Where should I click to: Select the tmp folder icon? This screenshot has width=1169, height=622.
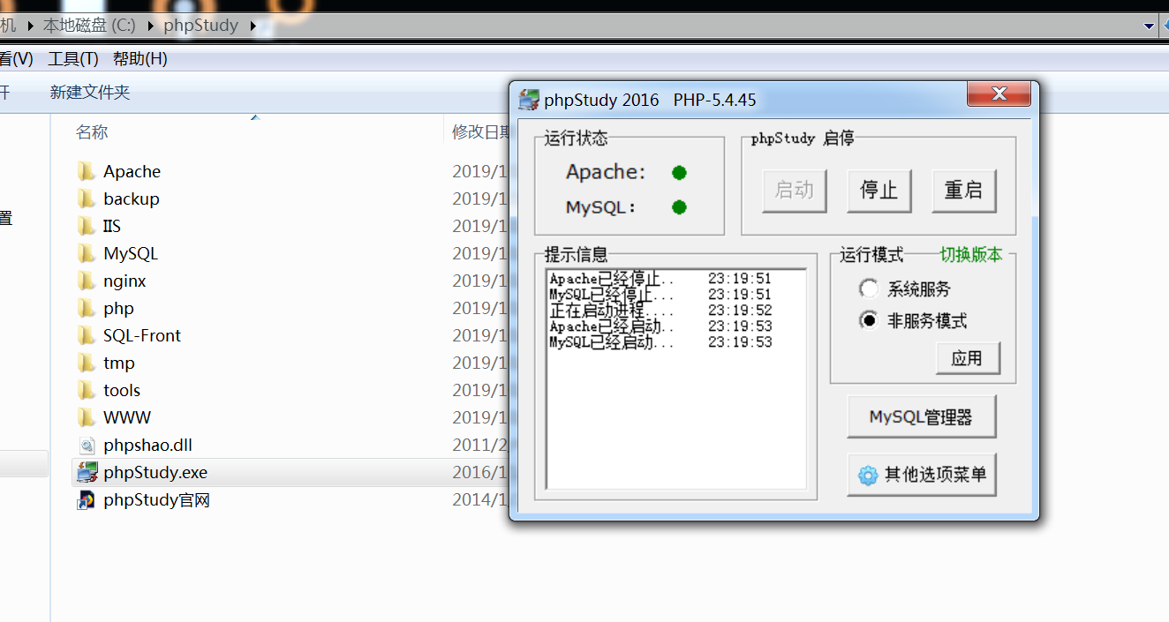87,363
